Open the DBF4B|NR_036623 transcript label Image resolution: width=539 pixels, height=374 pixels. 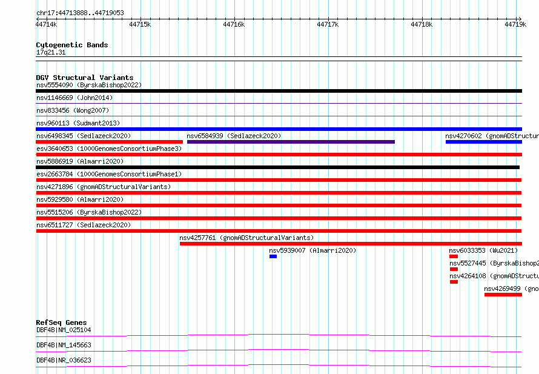64,360
